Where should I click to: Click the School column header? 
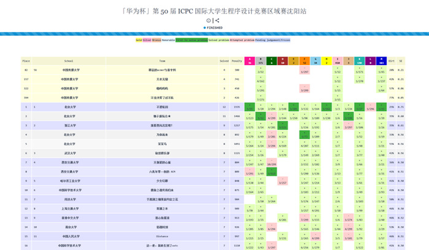point(68,61)
